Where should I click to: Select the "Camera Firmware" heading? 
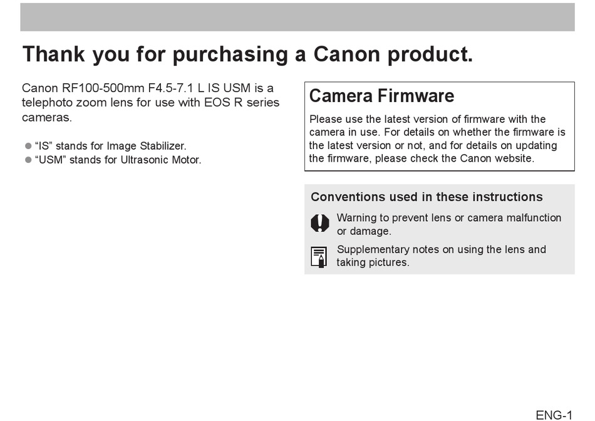(381, 96)
